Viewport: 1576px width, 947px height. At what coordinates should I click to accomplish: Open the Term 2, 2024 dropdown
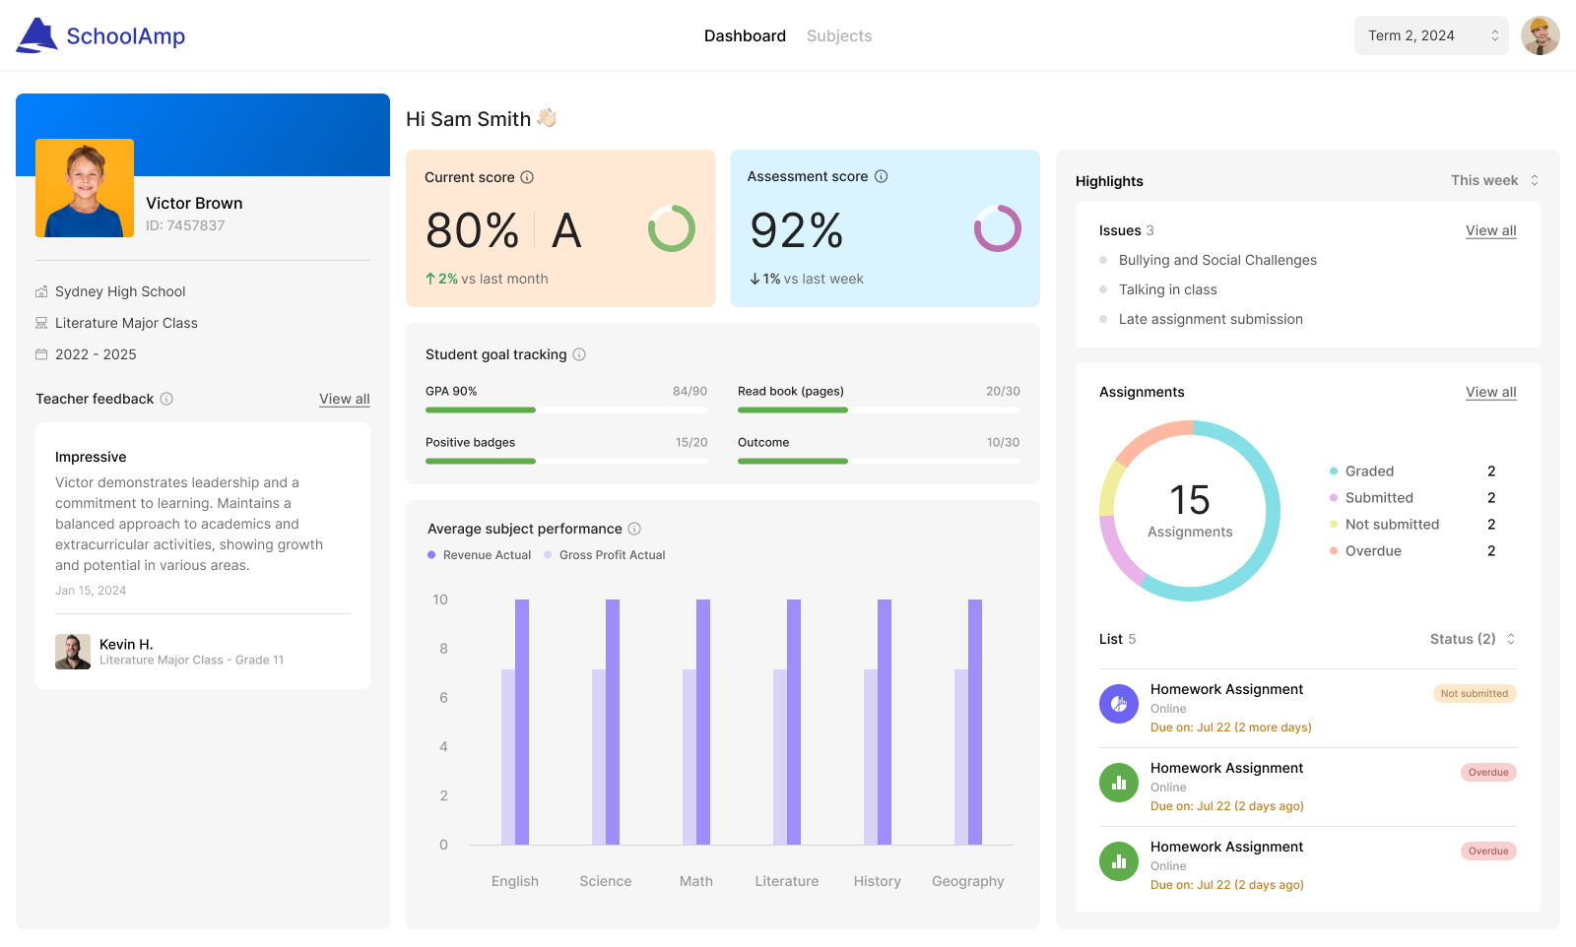click(x=1431, y=35)
